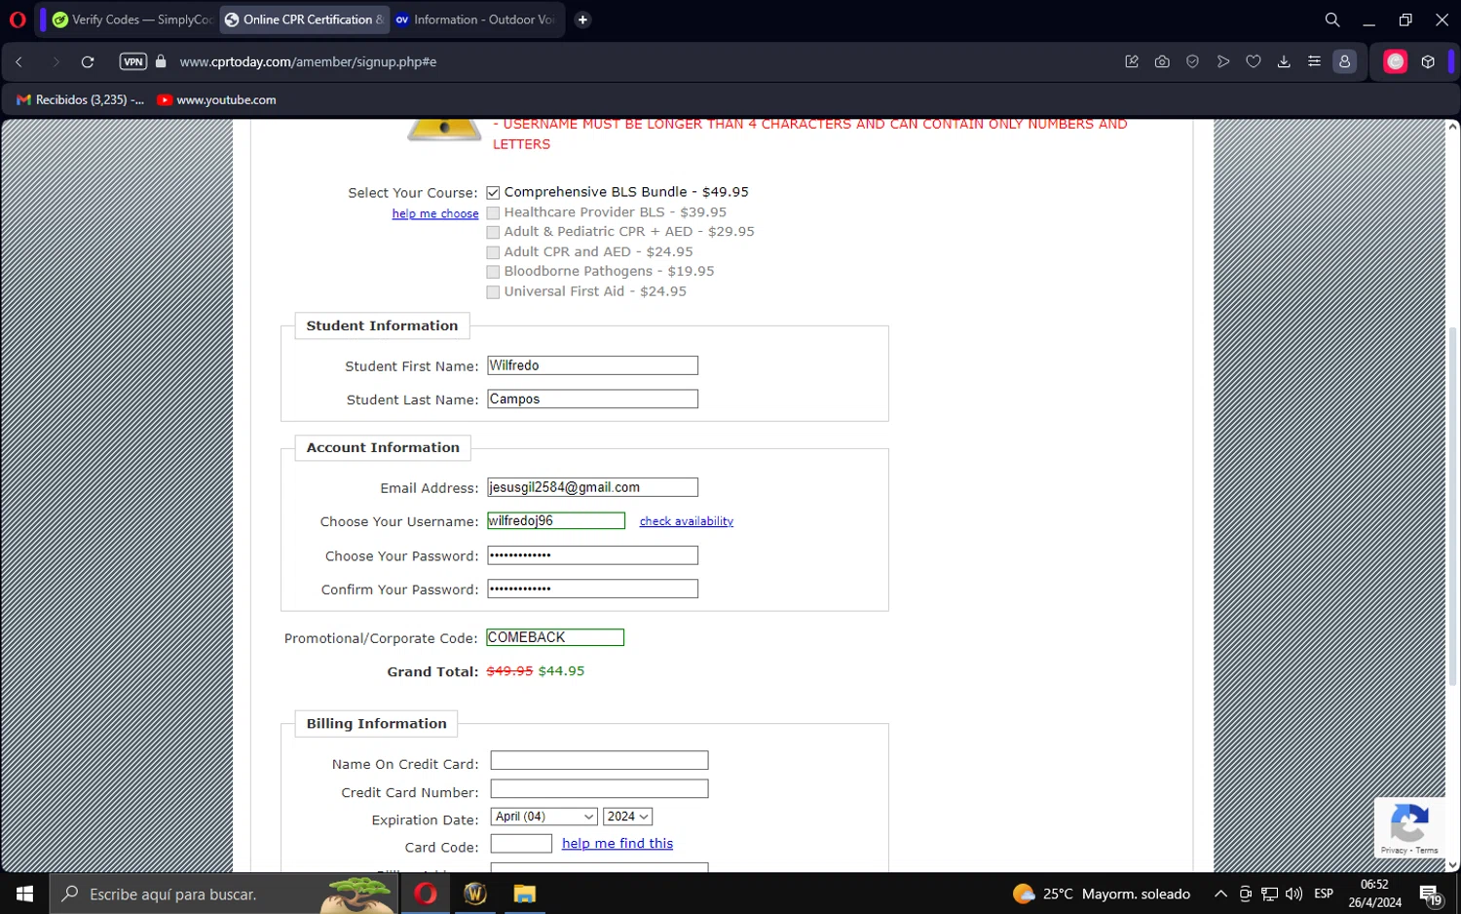Click Choose Your Password field
This screenshot has height=914, width=1461.
click(592, 555)
